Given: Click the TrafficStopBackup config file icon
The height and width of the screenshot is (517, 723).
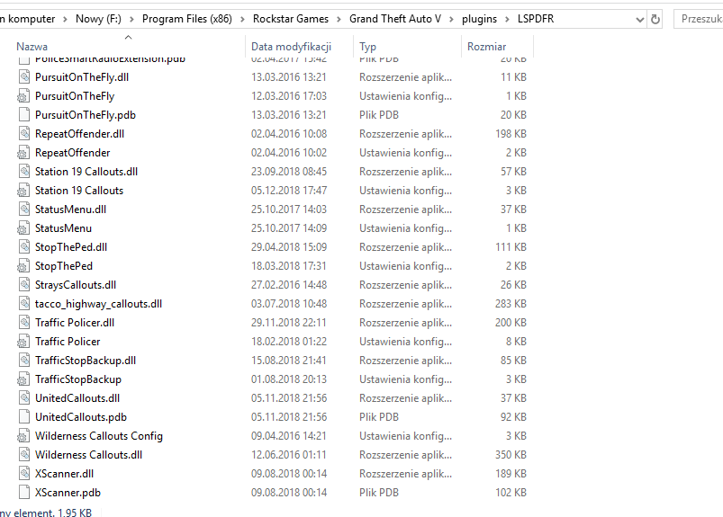Looking at the screenshot, I should click(23, 379).
